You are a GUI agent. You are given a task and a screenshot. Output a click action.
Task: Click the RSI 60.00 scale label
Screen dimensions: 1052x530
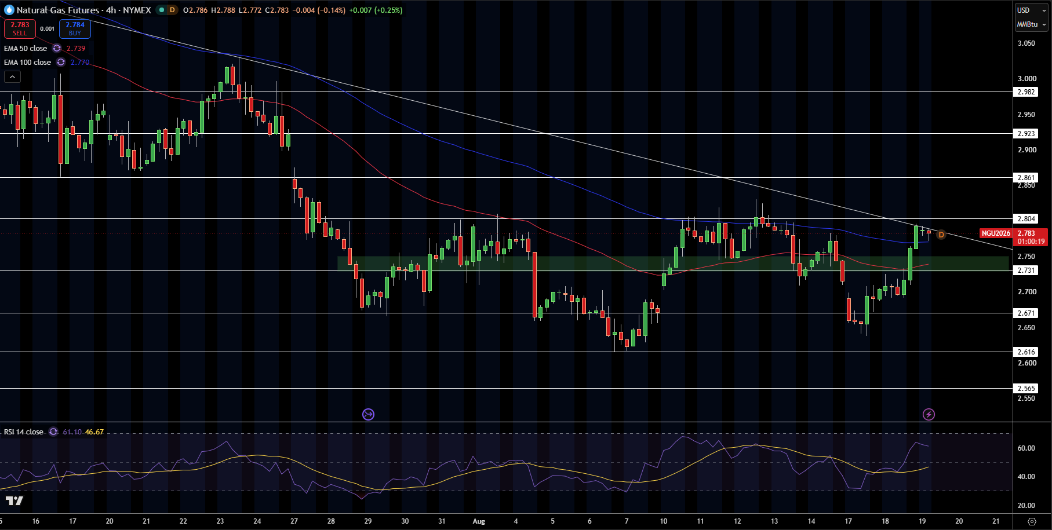[x=1026, y=448]
